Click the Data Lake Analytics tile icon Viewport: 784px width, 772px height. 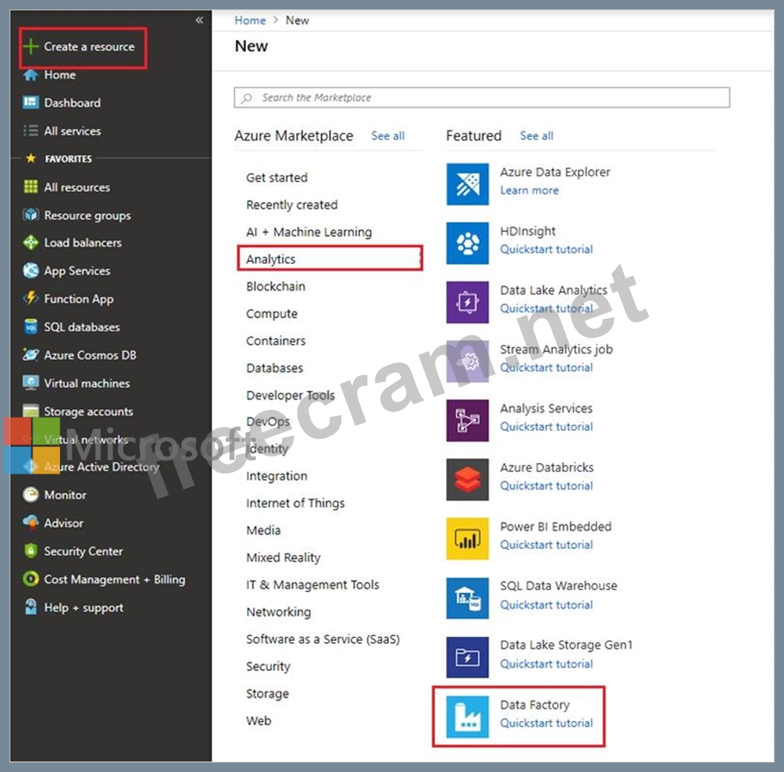468,302
